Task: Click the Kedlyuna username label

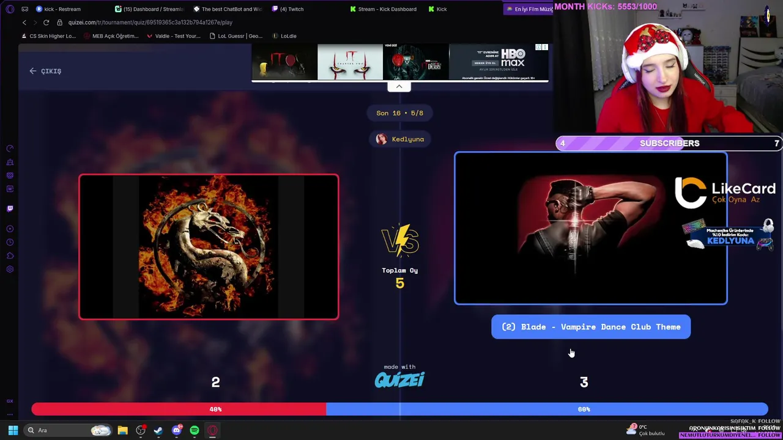Action: [x=408, y=139]
